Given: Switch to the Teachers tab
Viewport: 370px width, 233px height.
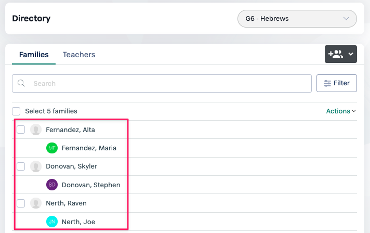Looking at the screenshot, I should click(x=79, y=55).
